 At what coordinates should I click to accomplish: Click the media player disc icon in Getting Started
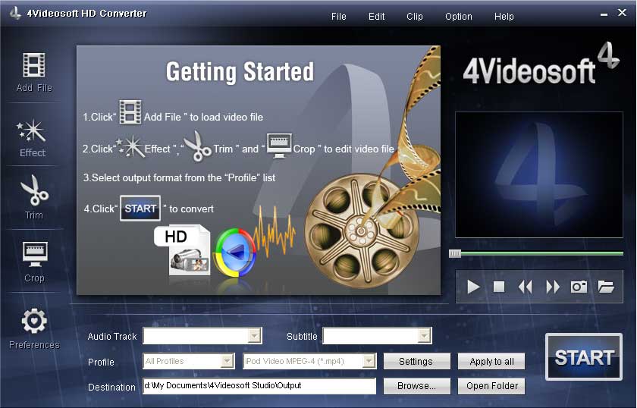pos(236,253)
